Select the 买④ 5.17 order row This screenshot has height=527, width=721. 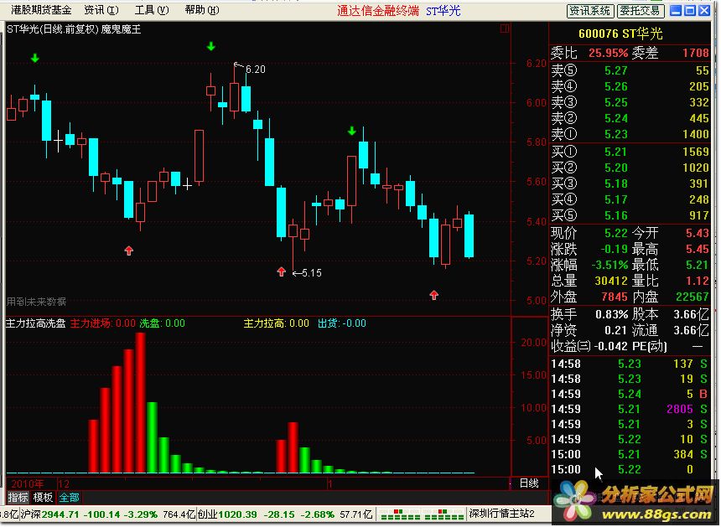pos(630,199)
